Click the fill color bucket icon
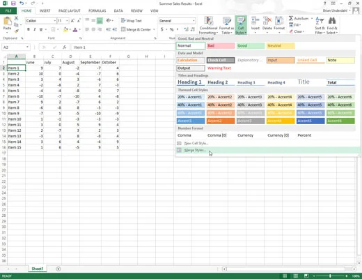Image resolution: width=362 pixels, height=279 pixels. tap(65, 29)
